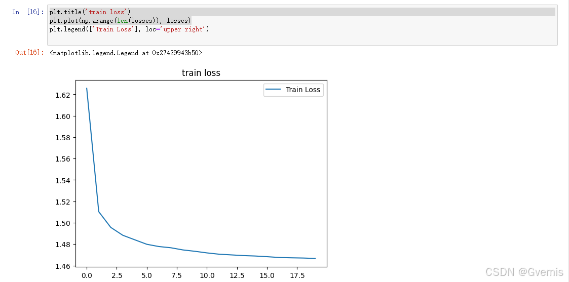Click the y-axis label 1.54

tap(62, 181)
